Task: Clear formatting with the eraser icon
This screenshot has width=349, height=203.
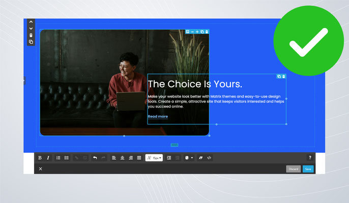Action: tap(201, 158)
